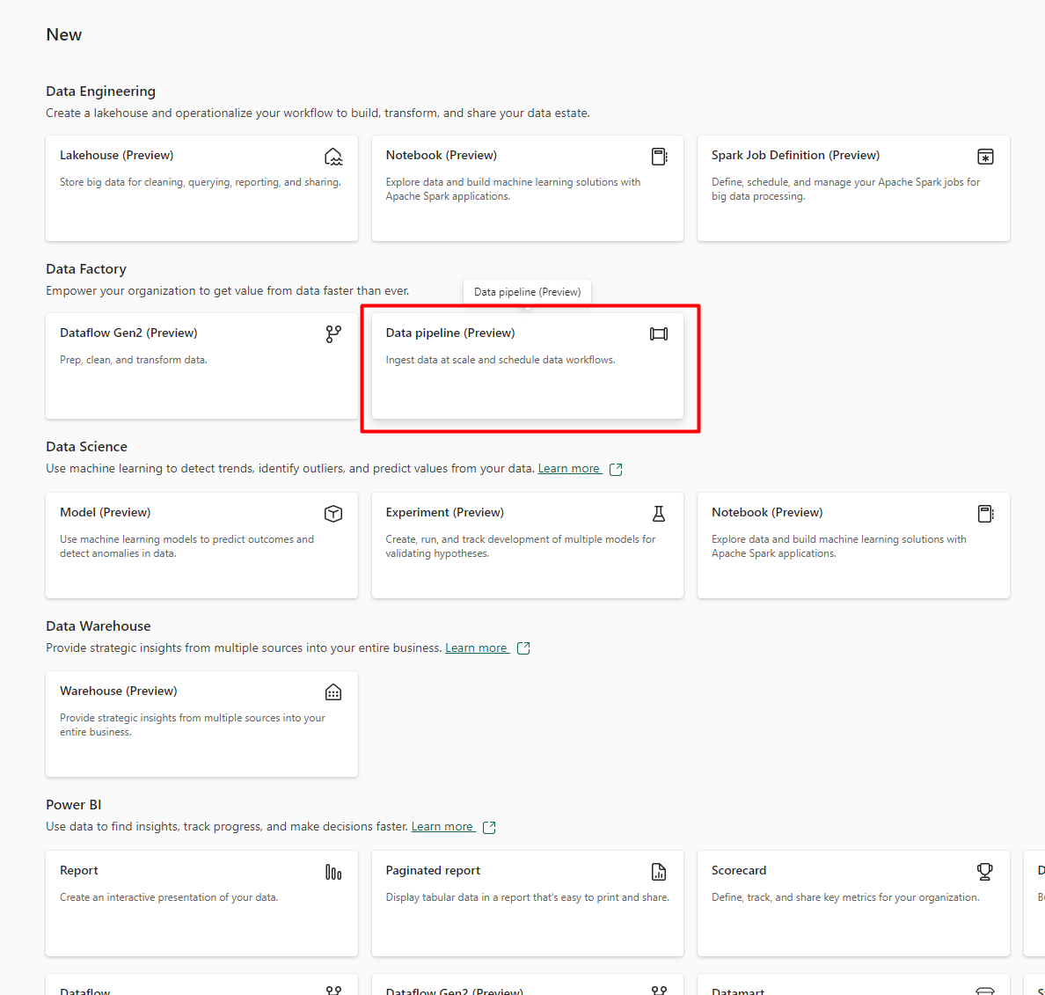This screenshot has height=995, width=1045.
Task: Click the Spark Job Definition icon
Action: [985, 157]
